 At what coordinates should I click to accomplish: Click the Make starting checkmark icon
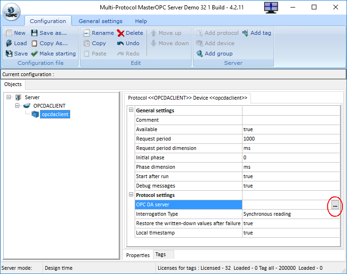[34, 54]
